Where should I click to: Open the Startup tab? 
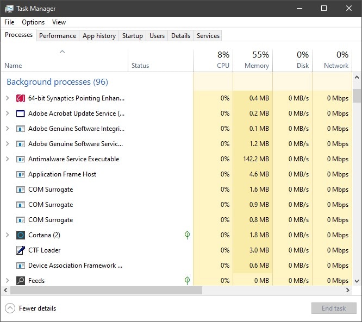[x=132, y=36]
